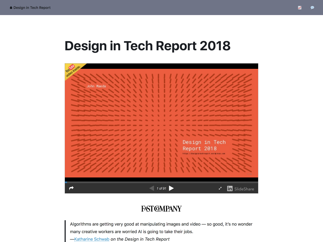Click the slideshow progress bar

(161, 182)
